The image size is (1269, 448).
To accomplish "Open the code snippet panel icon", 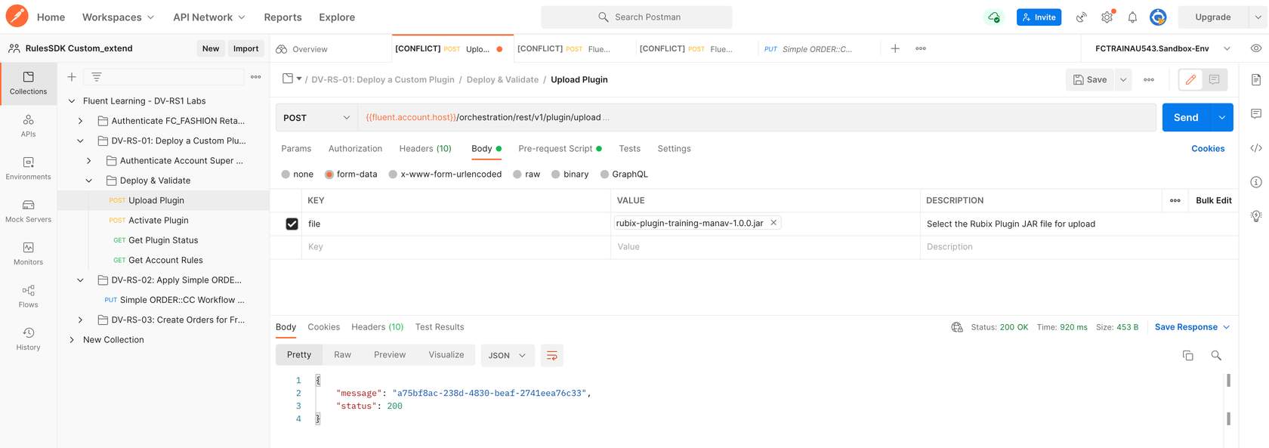I will point(1255,148).
